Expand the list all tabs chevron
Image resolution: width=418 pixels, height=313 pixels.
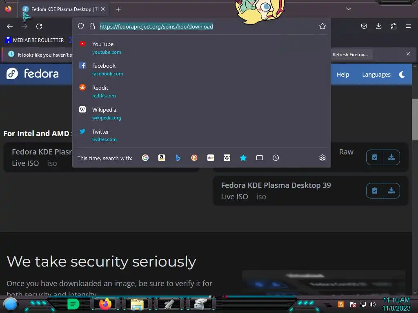click(349, 9)
